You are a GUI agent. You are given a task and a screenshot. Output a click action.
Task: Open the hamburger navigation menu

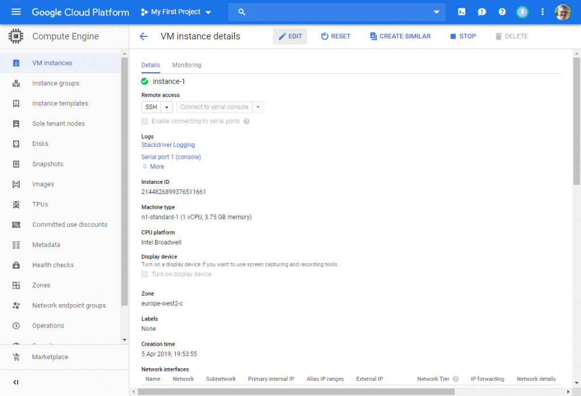click(x=16, y=12)
